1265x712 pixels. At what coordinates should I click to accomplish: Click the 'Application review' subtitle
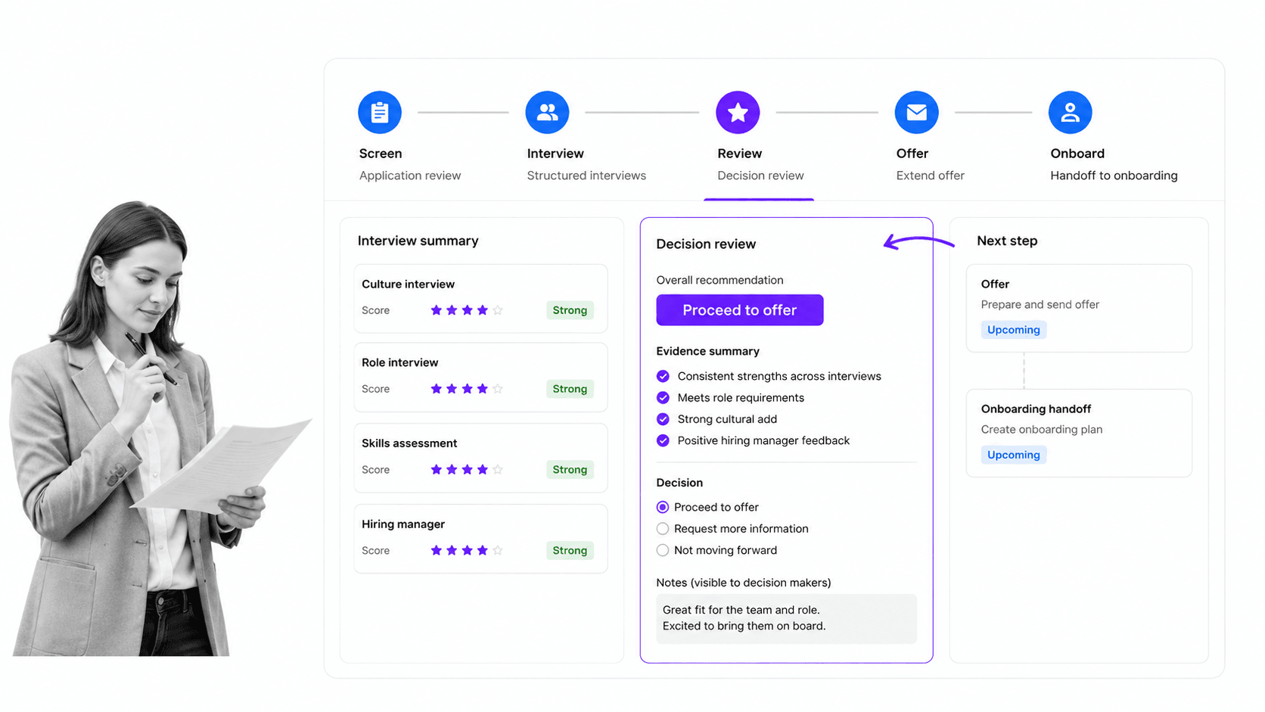point(410,176)
